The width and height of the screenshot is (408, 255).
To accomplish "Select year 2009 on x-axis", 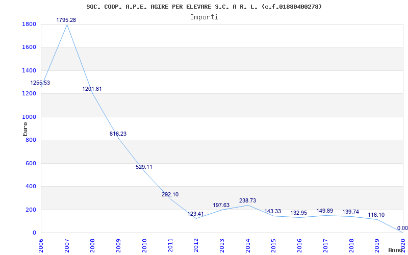I will (119, 245).
